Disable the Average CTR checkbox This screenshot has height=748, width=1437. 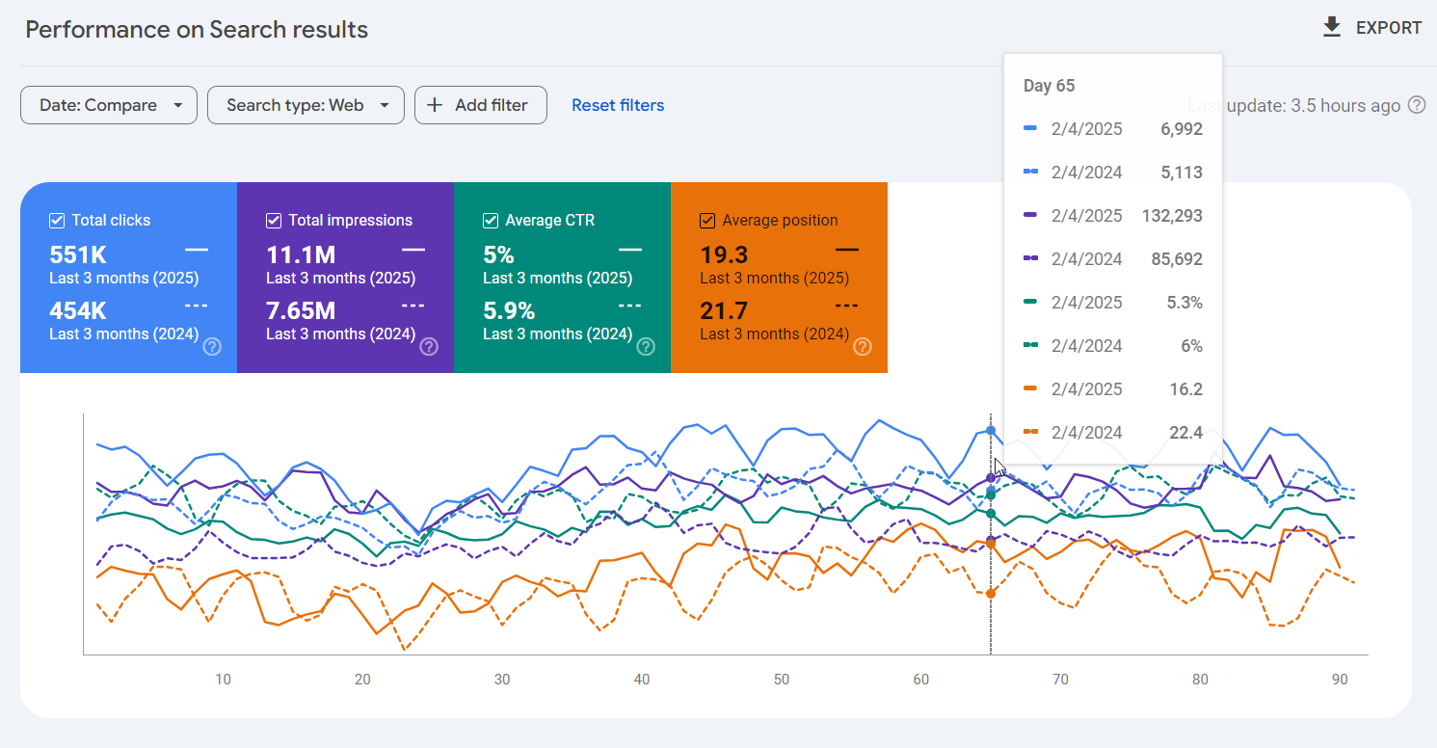(x=491, y=221)
